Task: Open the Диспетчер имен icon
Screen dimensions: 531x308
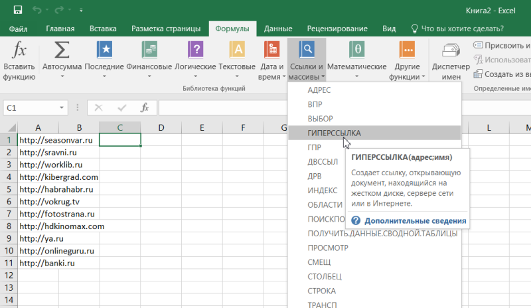Action: [451, 50]
